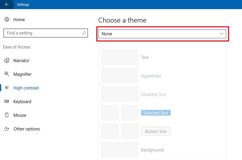
Task: Click the Other options icon
Action: [x=7, y=129]
